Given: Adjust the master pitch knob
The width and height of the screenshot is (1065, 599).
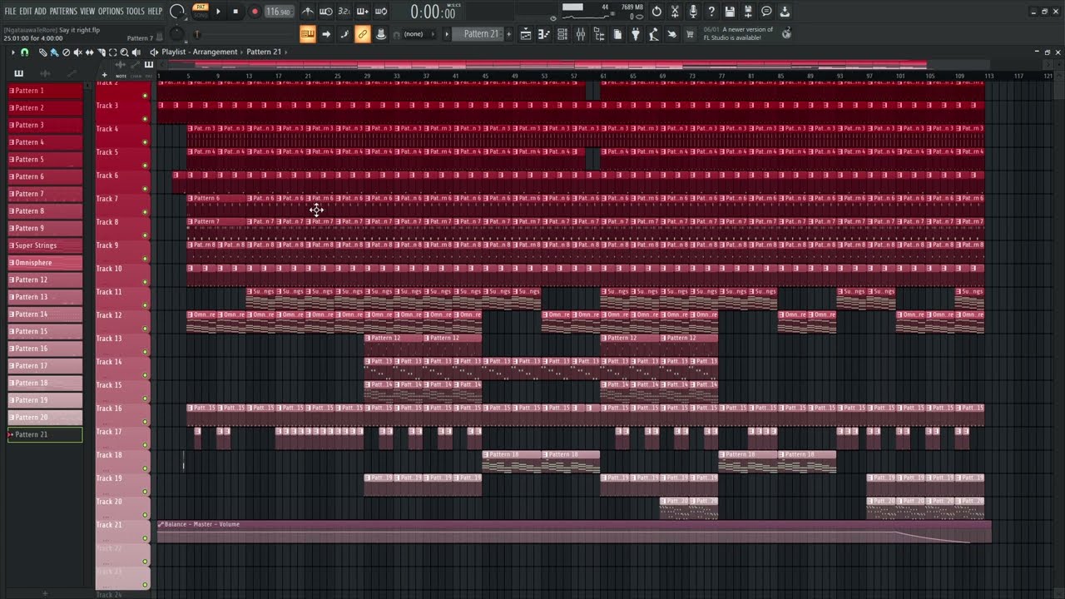Looking at the screenshot, I should 177,34.
